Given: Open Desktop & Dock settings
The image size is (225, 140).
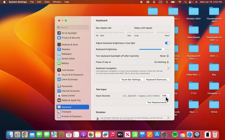Looking at the screenshot, I should click(x=69, y=44).
